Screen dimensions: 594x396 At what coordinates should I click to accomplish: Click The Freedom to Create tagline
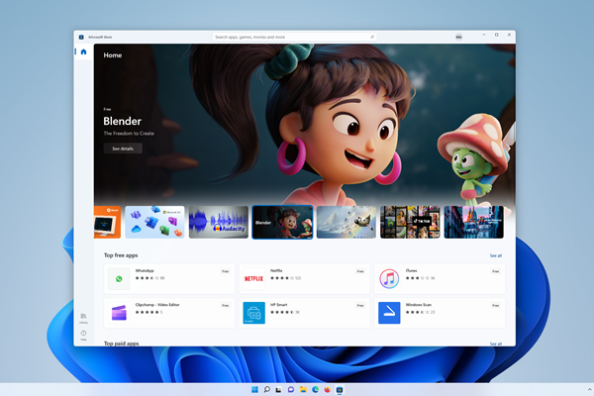point(129,134)
